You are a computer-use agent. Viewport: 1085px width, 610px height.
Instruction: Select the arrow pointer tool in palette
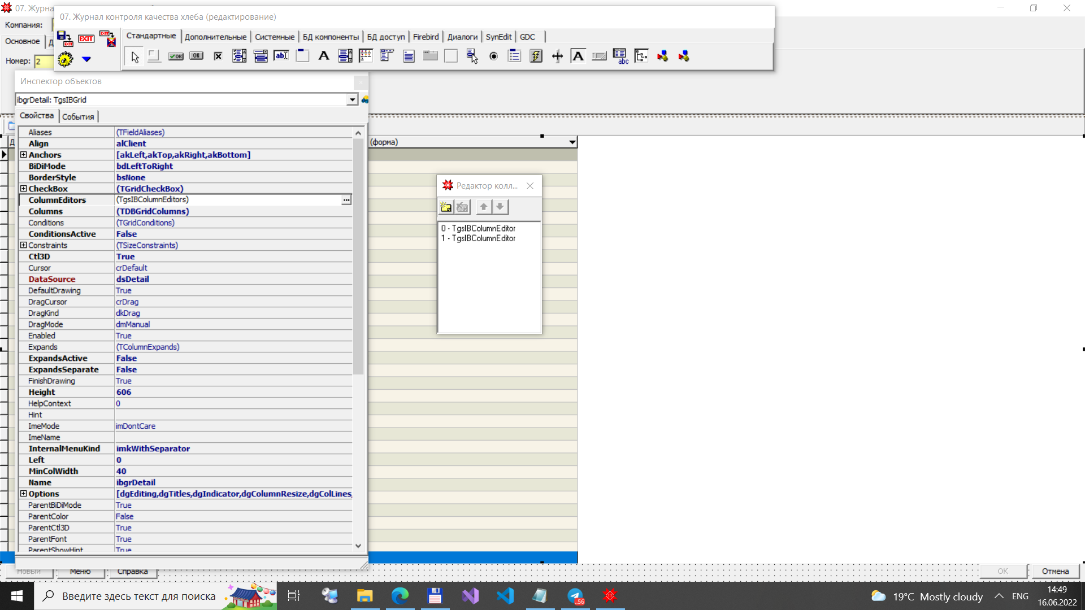click(134, 56)
